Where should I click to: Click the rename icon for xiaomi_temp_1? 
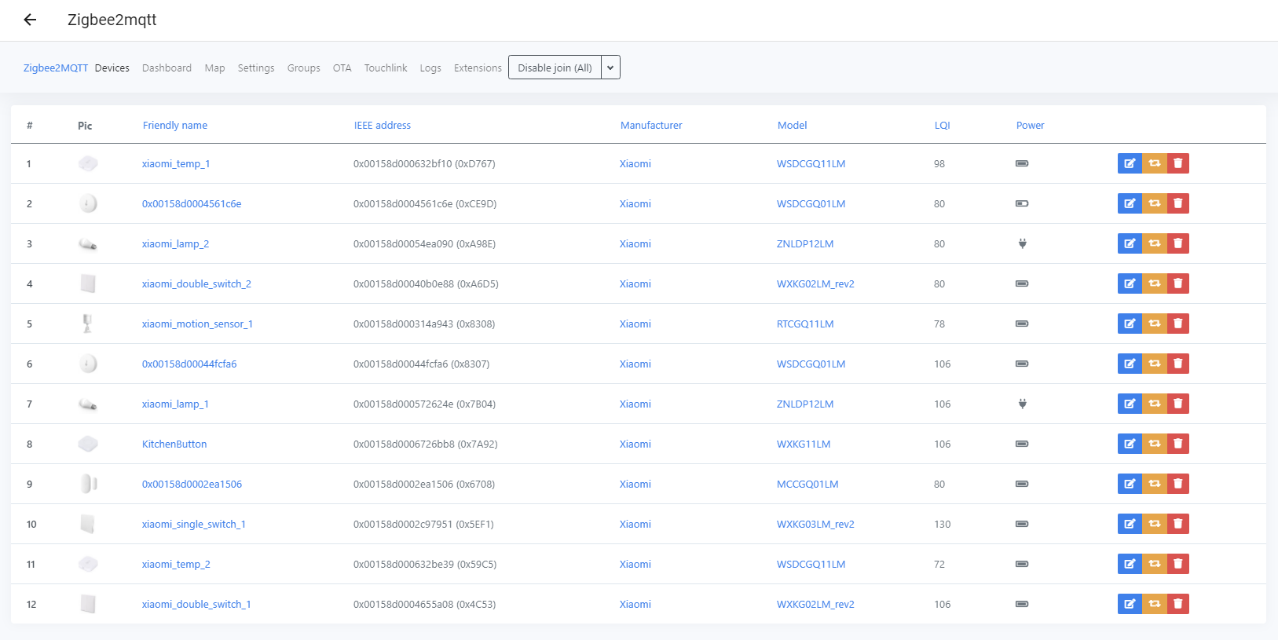point(1130,163)
